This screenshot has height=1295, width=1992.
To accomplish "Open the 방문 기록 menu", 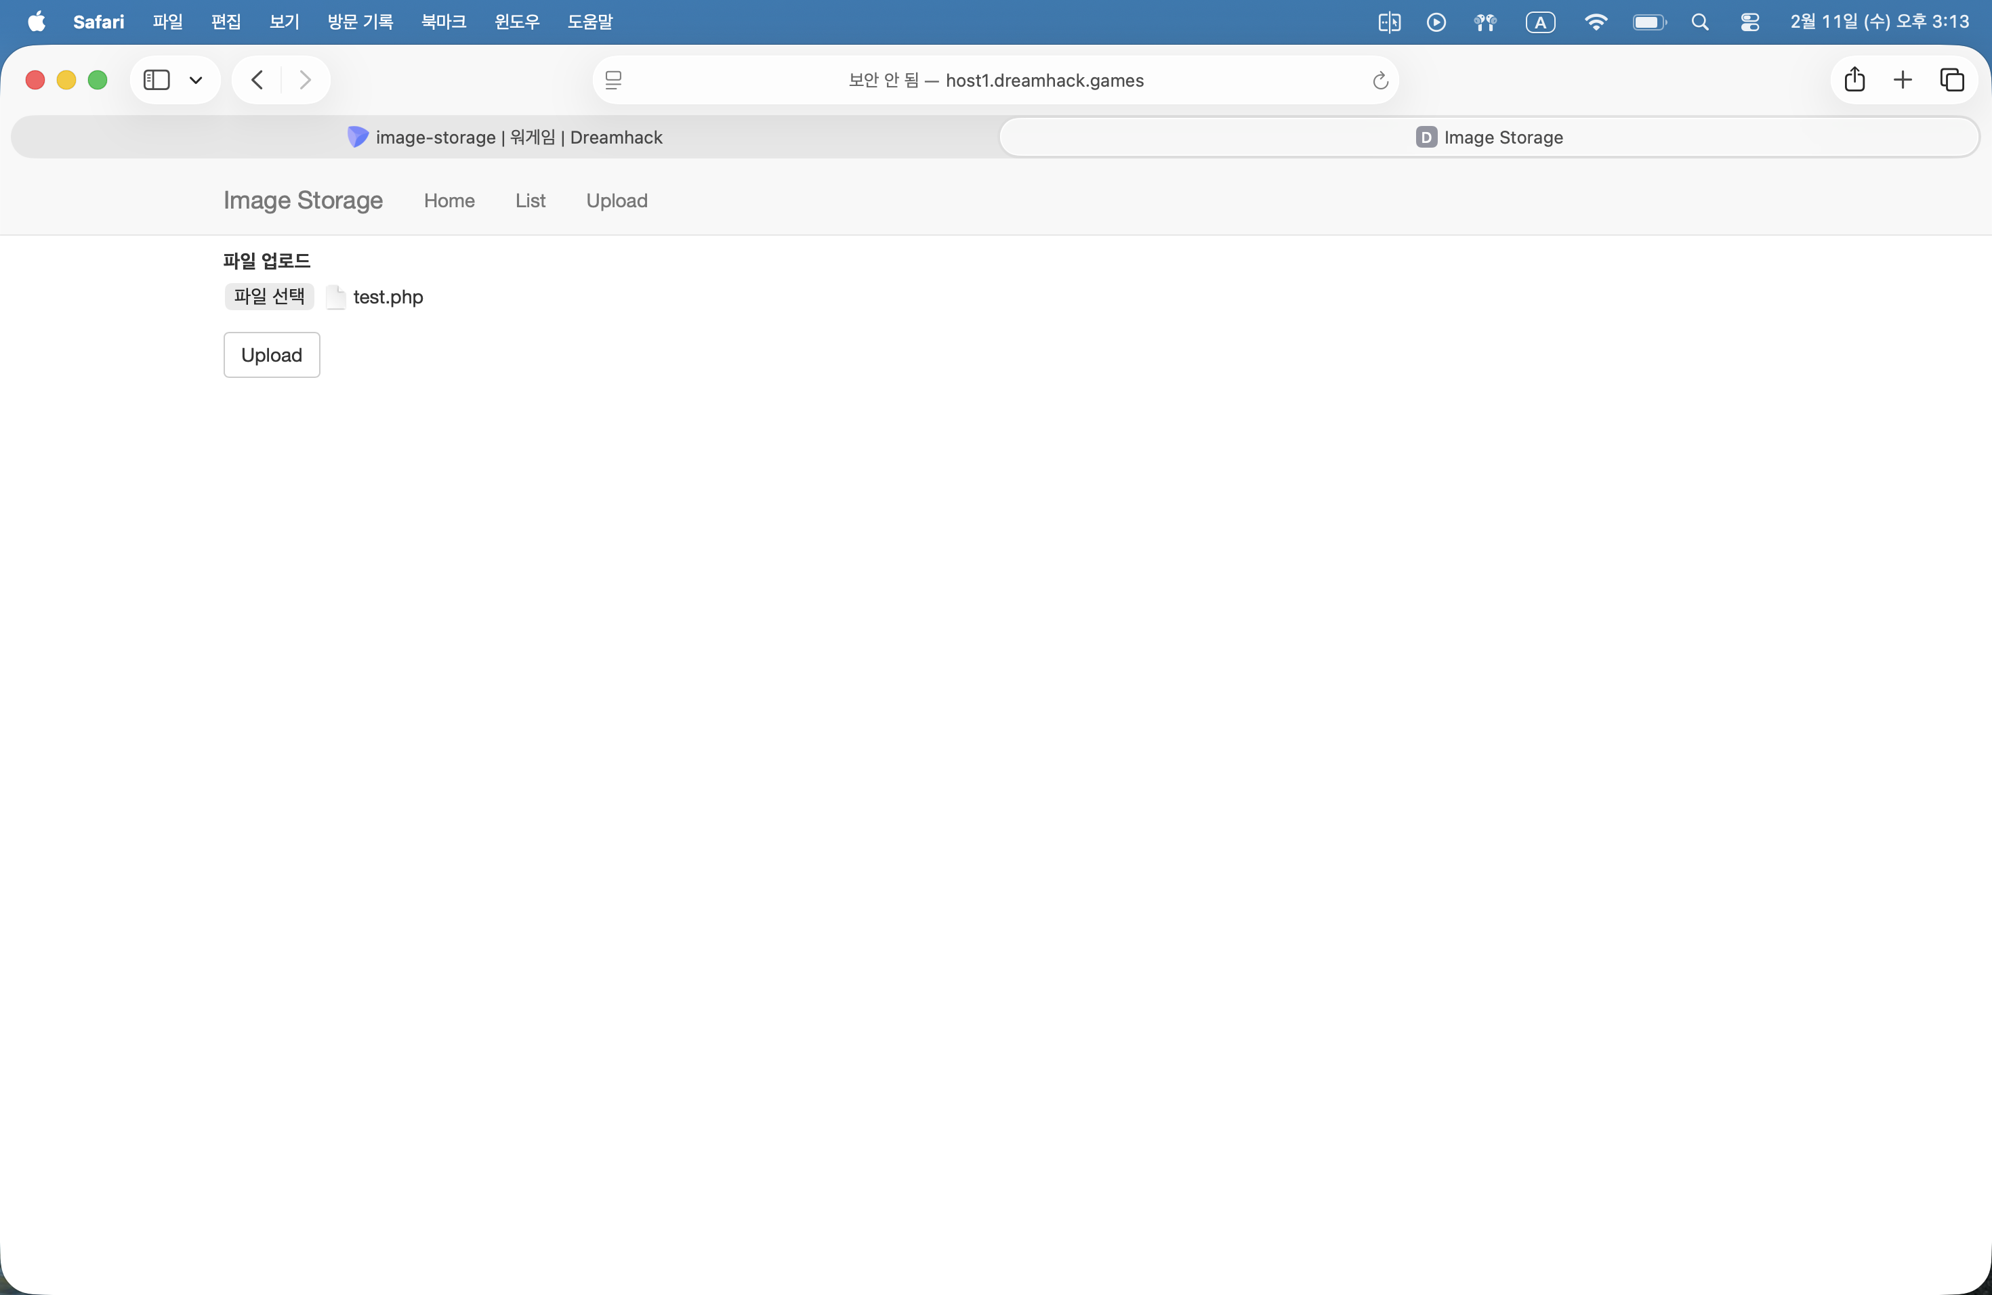I will point(360,22).
